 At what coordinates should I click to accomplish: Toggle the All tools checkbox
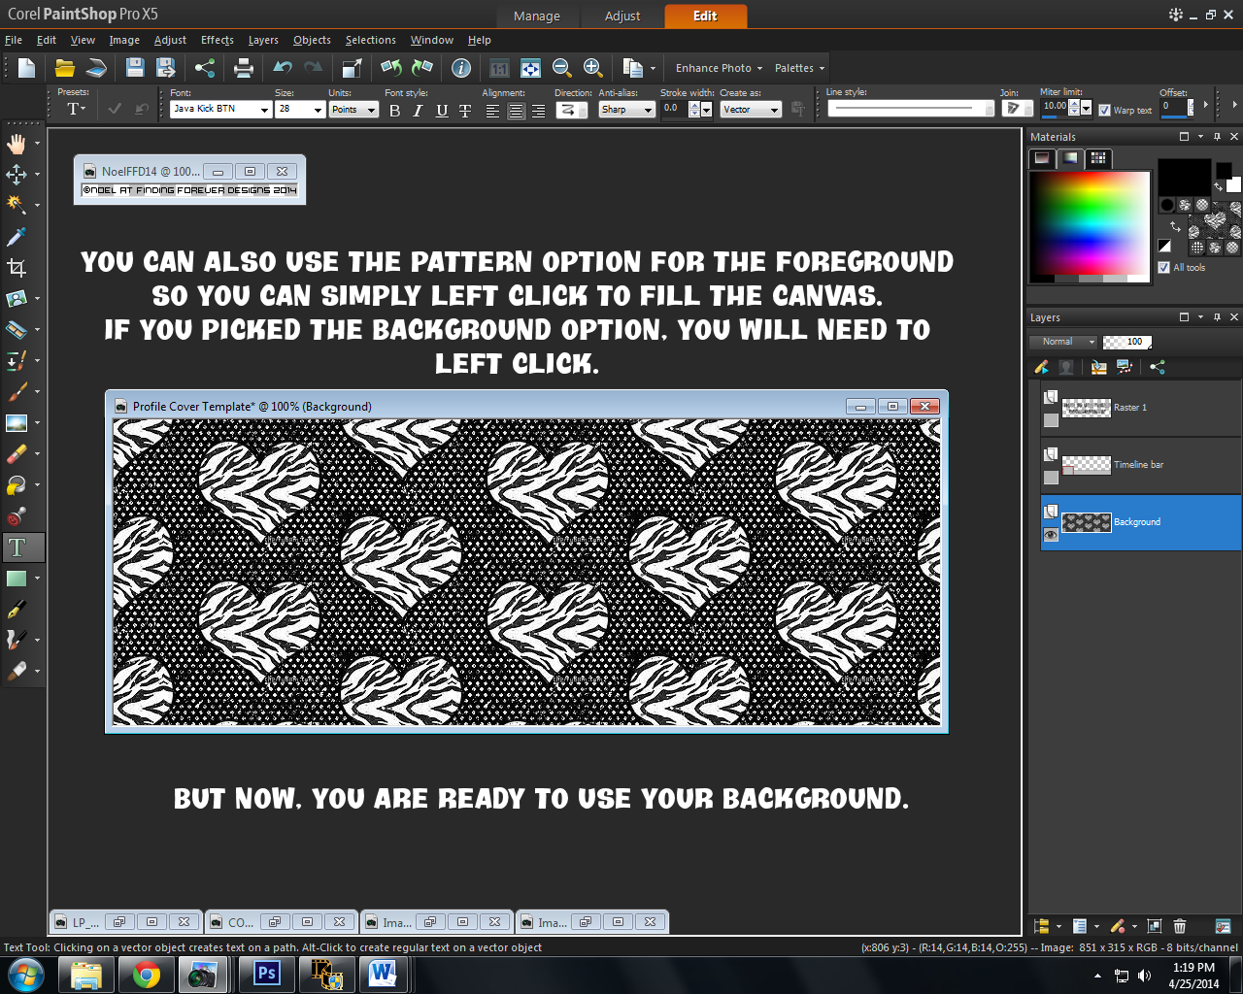1162,268
